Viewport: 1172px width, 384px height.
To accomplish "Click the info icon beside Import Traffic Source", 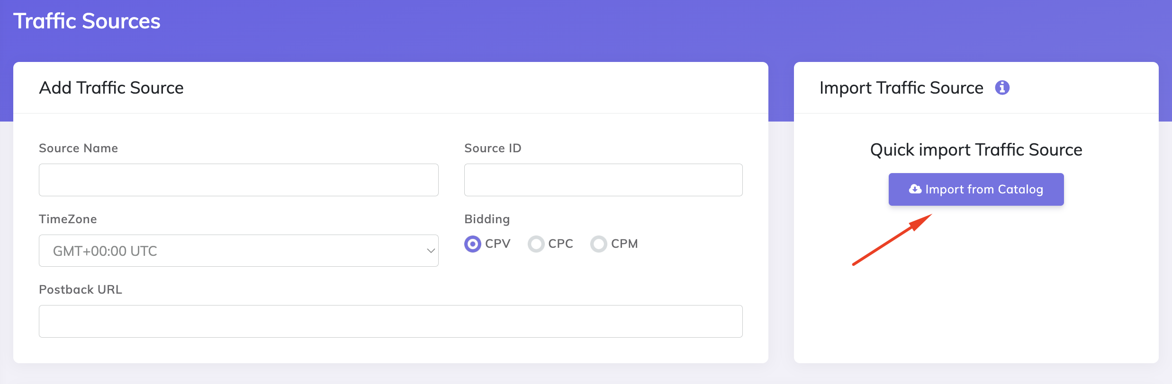I will click(1002, 87).
